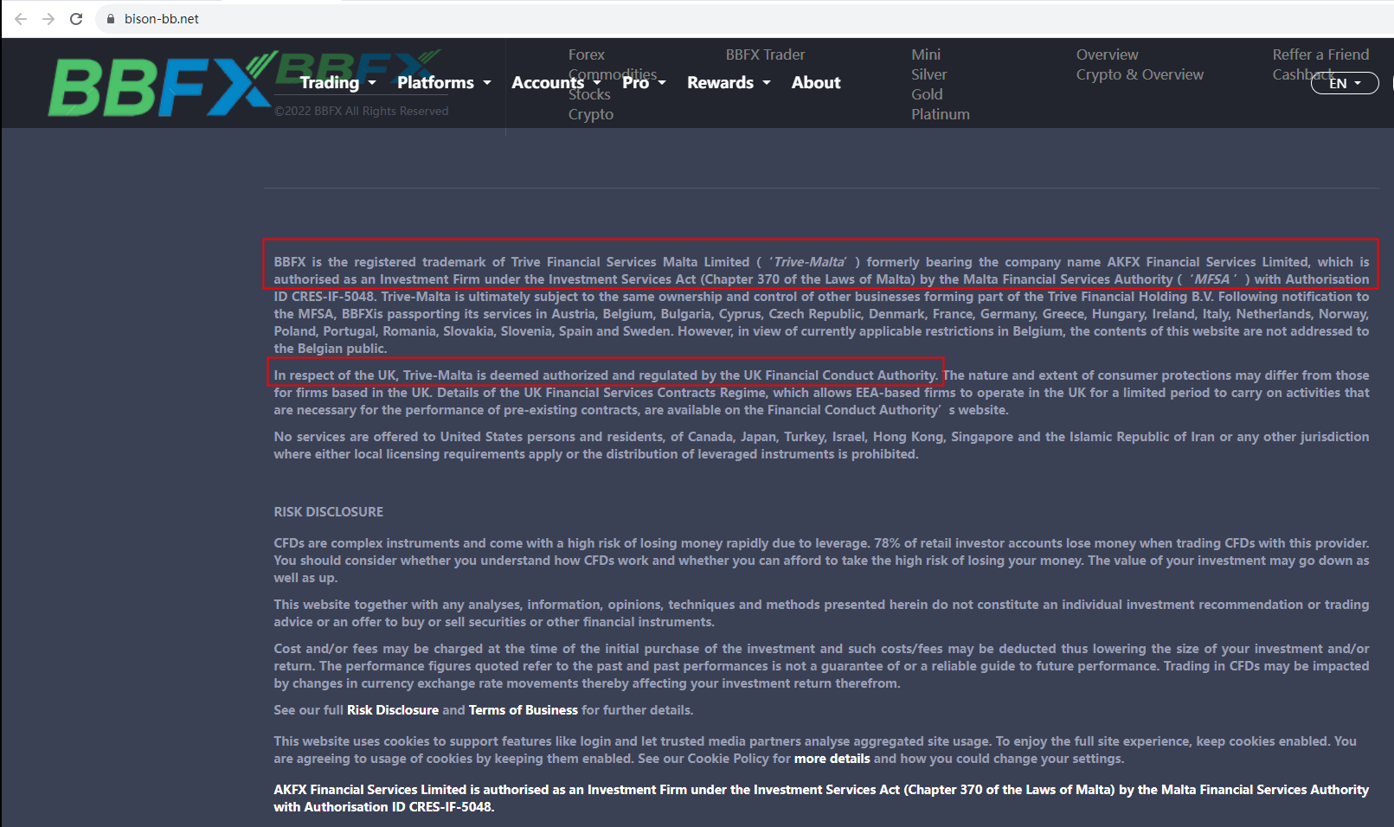
Task: Click the more details cookie link
Action: 832,759
